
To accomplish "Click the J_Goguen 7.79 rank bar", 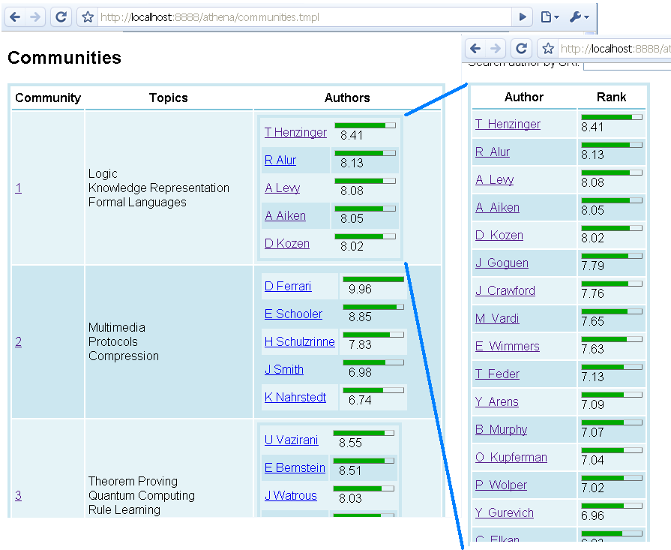I will coord(612,256).
